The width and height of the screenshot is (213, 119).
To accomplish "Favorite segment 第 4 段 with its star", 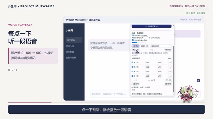I will tap(170, 76).
